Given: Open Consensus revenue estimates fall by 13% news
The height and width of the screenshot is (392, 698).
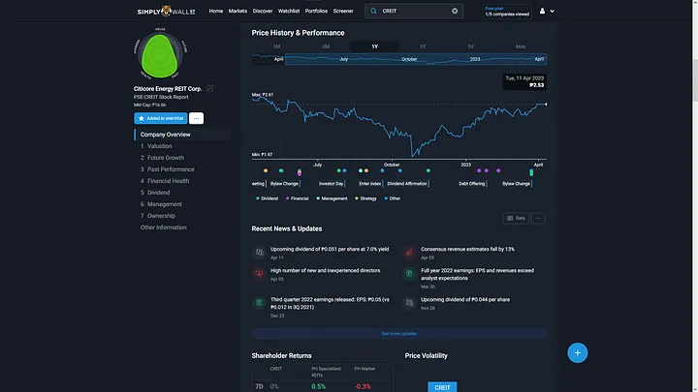Looking at the screenshot, I should tap(467, 250).
